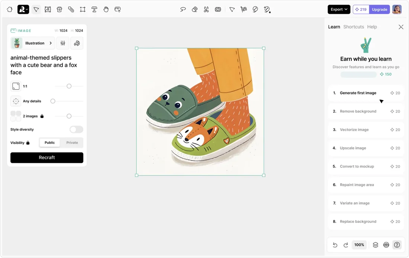The image size is (409, 258).
Task: Open the Recraft logo dropdown menu
Action: (x=23, y=9)
